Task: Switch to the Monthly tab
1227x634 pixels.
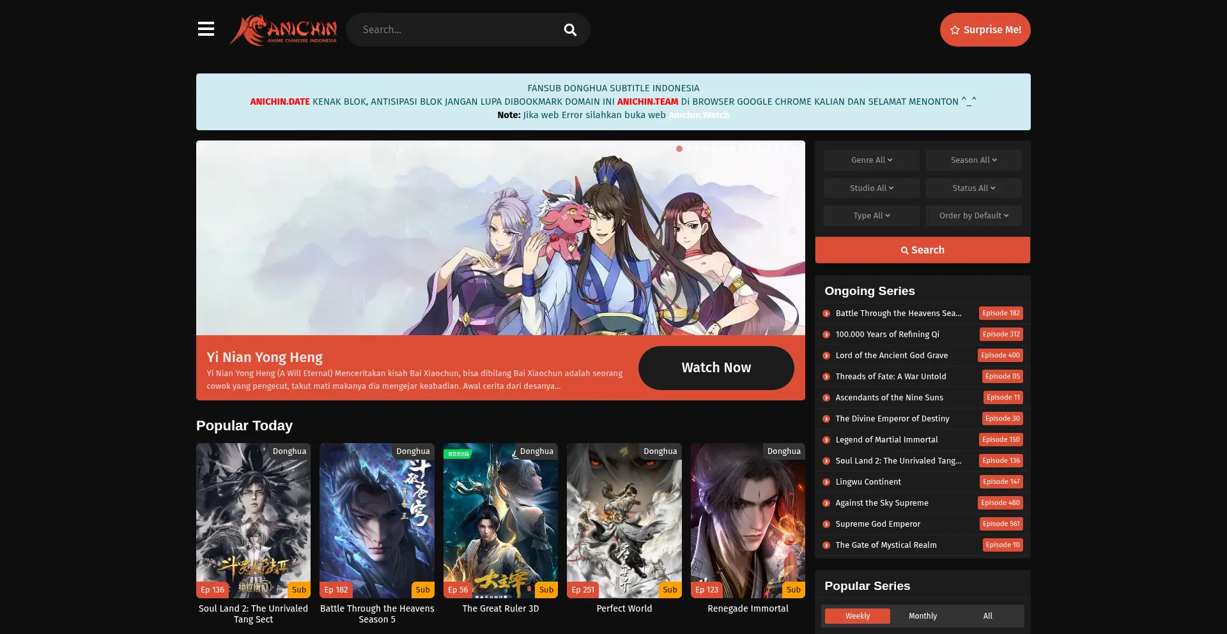Action: (922, 616)
